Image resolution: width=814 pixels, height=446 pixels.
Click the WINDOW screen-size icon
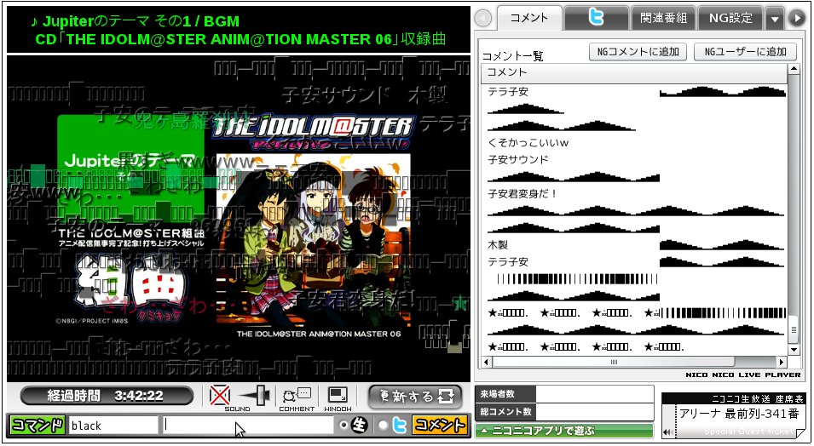pyautogui.click(x=338, y=395)
